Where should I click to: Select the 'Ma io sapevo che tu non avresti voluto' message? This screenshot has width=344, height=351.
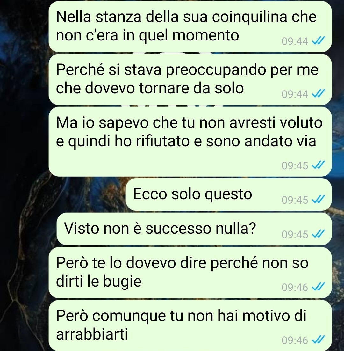coord(190,142)
